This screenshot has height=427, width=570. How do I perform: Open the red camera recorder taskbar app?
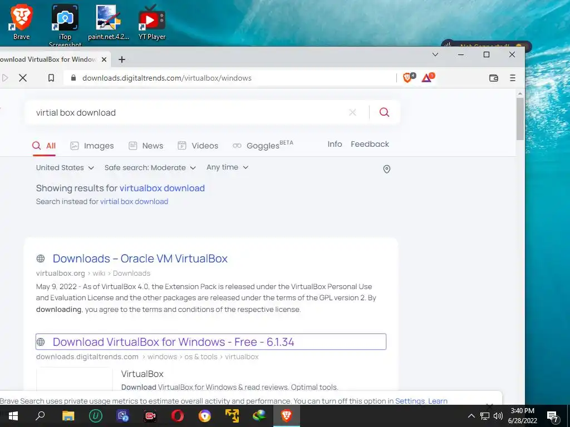[x=150, y=416]
